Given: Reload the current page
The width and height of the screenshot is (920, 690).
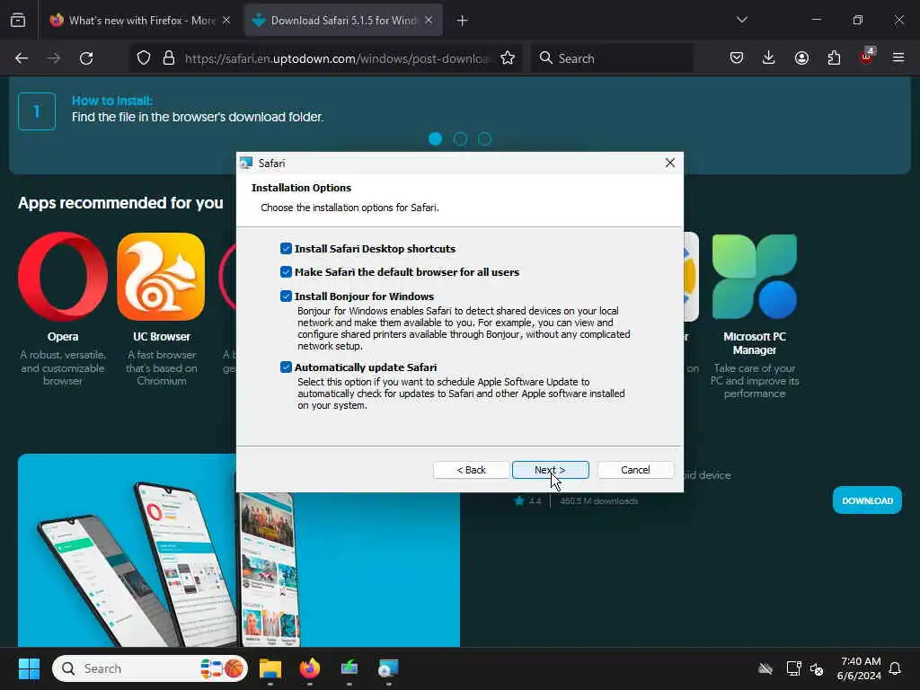Looking at the screenshot, I should coord(86,58).
